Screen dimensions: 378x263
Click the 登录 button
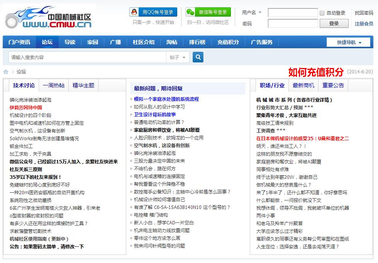coord(334,23)
